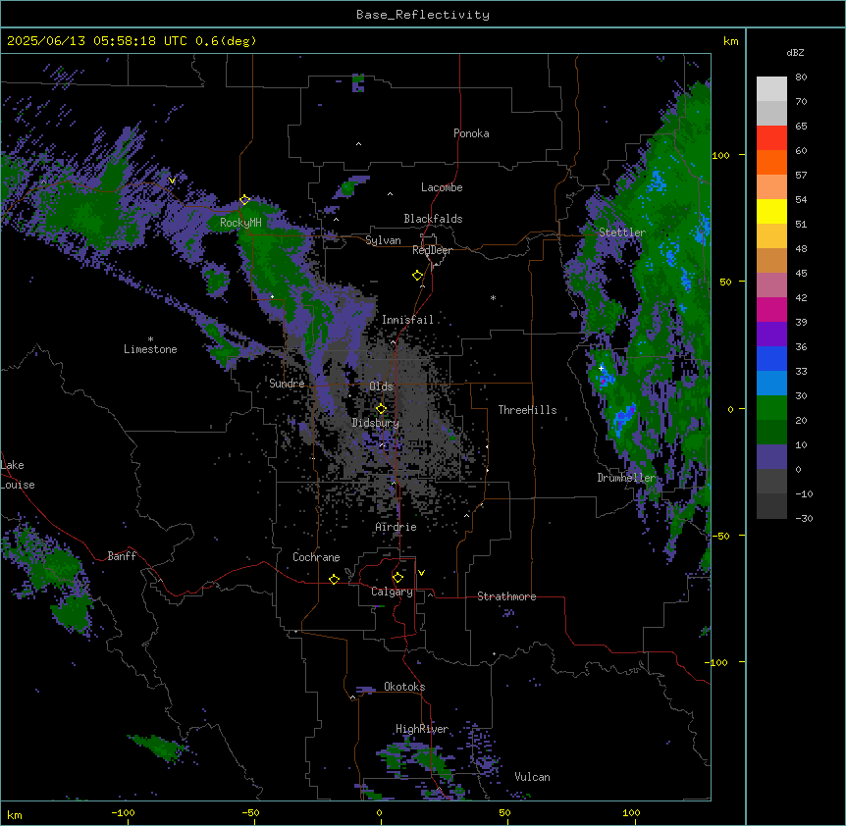Click the Innisfail city label
Image resolution: width=846 pixels, height=826 pixels.
coord(407,320)
